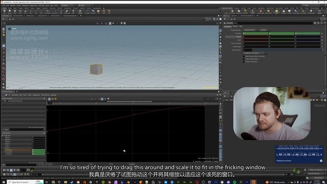
Task: Add an Environment Light from the shelf
Action: 276,12
